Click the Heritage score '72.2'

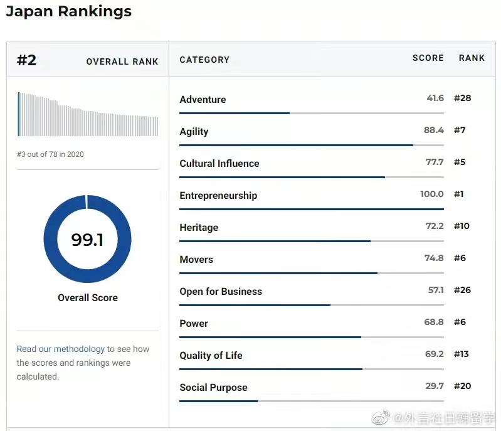coord(435,226)
